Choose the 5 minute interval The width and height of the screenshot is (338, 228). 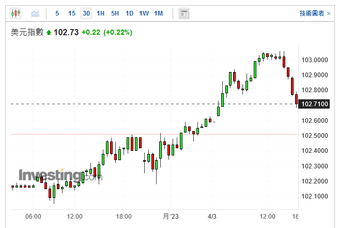pyautogui.click(x=57, y=13)
